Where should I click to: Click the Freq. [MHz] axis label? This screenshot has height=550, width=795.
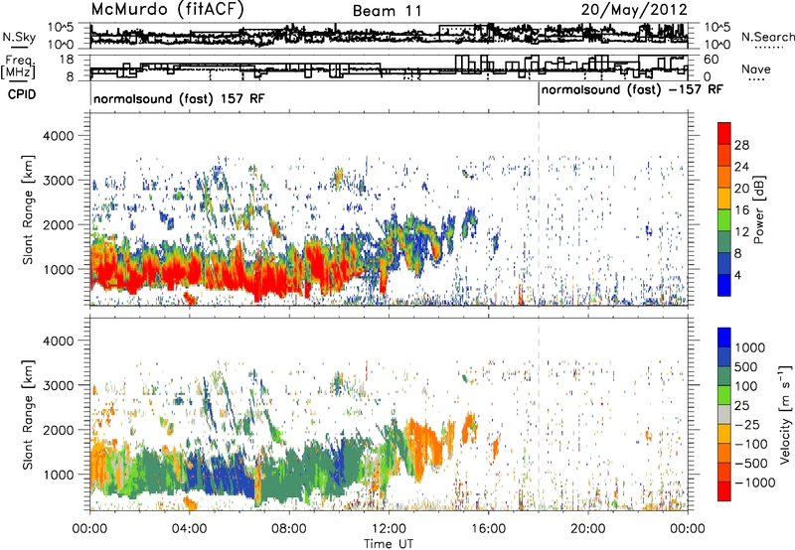click(19, 67)
